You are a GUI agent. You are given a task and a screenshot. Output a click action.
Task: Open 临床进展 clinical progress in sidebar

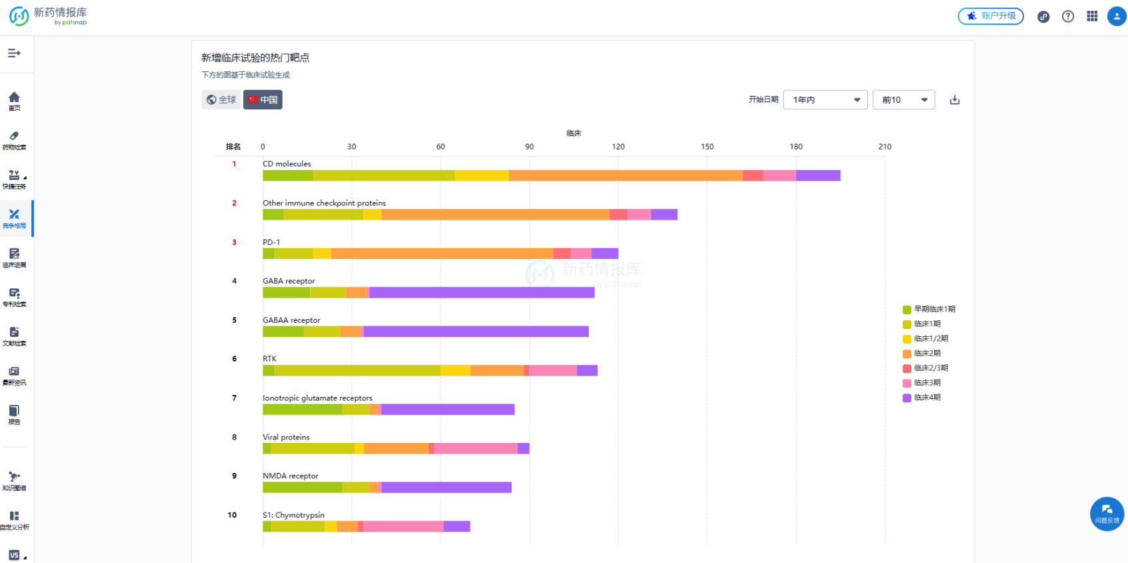click(14, 257)
